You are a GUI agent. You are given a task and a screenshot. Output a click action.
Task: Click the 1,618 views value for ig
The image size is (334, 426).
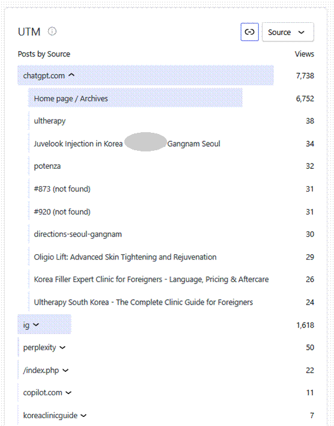[x=305, y=325]
